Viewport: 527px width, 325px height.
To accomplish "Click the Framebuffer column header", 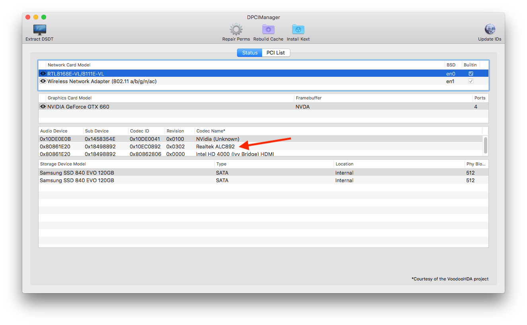I will pyautogui.click(x=383, y=98).
